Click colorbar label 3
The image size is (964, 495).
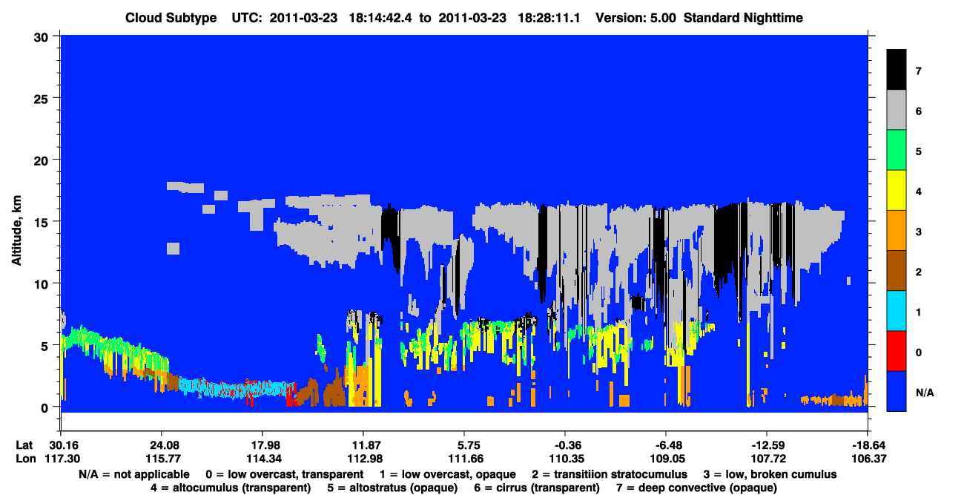pos(918,232)
